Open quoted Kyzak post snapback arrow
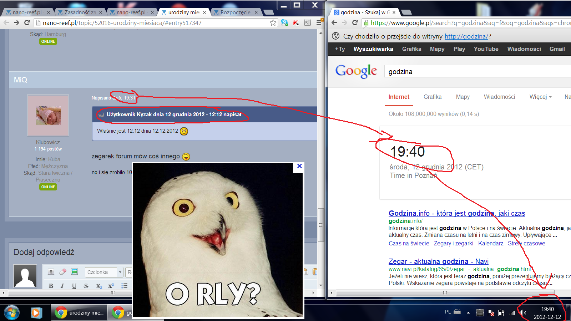 click(101, 114)
